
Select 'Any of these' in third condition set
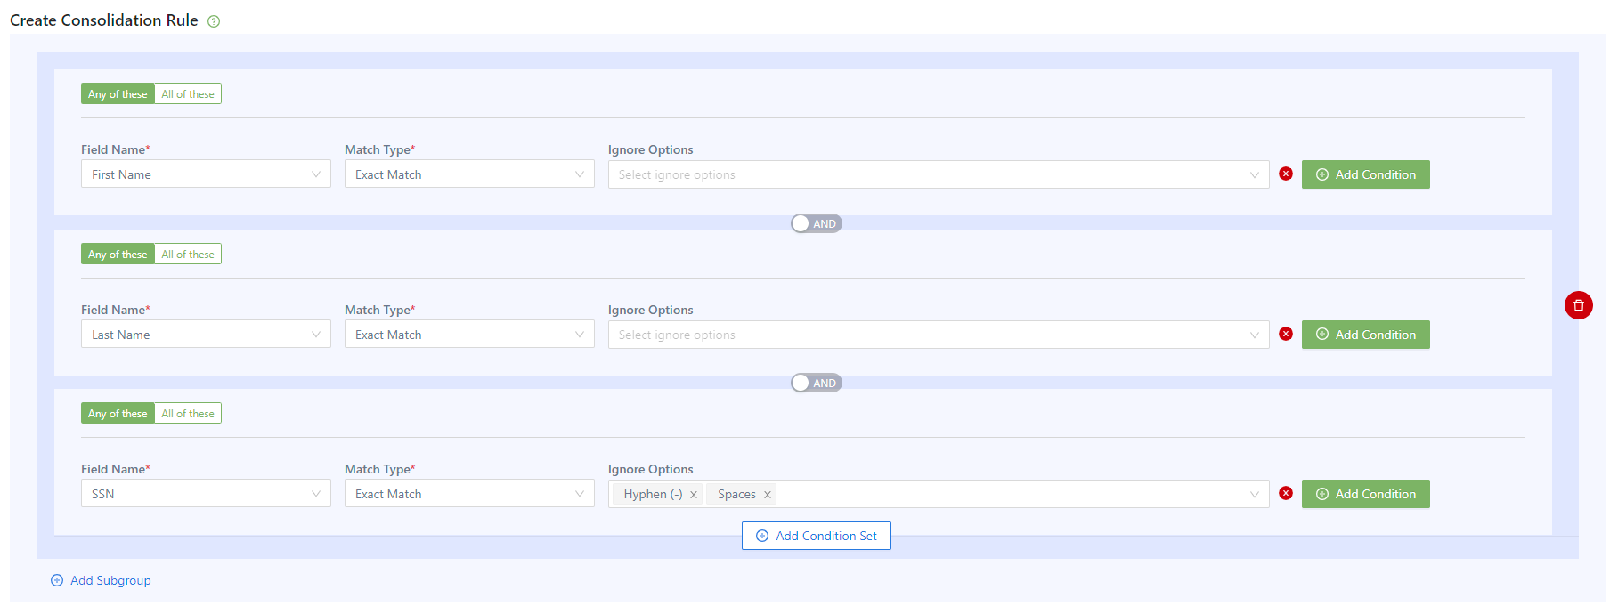tap(118, 414)
